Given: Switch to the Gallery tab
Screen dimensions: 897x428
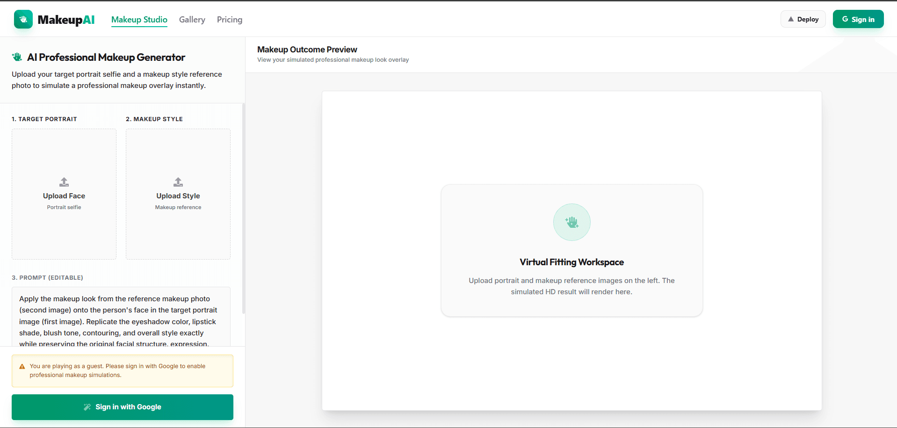Looking at the screenshot, I should click(192, 20).
